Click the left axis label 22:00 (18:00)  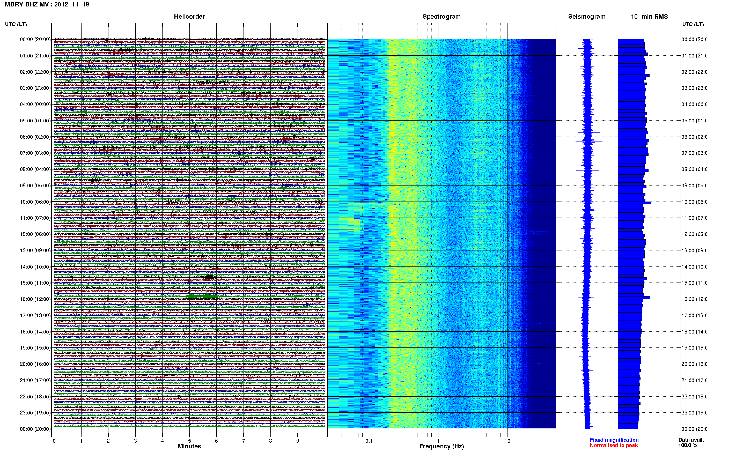35,396
